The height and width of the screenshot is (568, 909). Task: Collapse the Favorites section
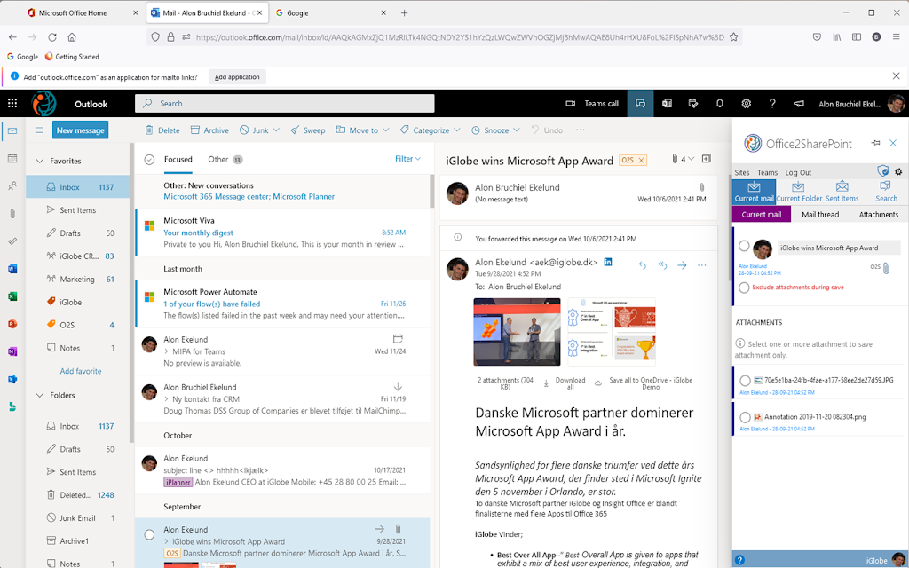[x=39, y=162]
